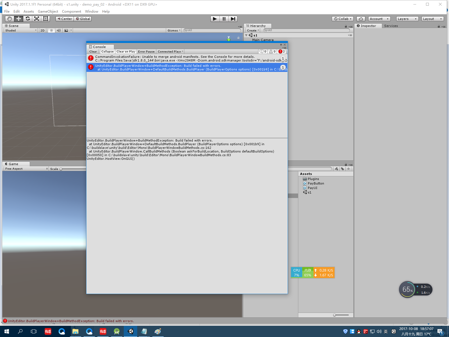Open Account dropdown

[x=379, y=19]
